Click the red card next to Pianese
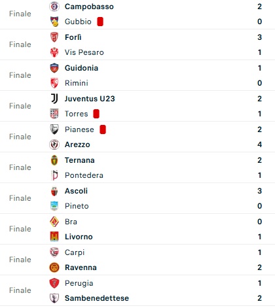Viewport: 275px width, 308px height. pos(103,129)
